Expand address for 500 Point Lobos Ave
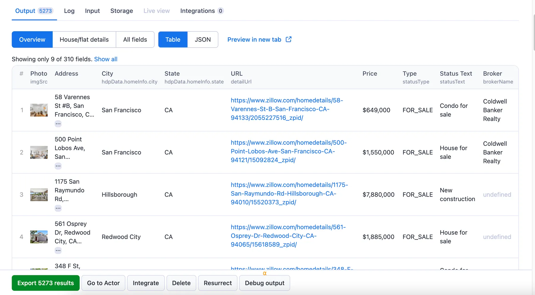This screenshot has width=535, height=295. [58, 166]
